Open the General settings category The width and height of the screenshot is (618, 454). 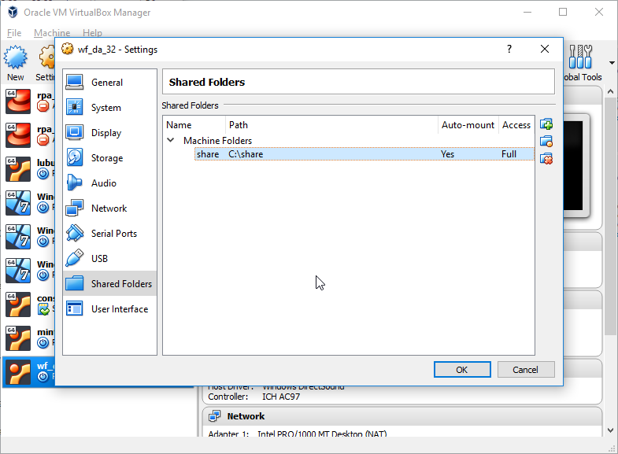tap(109, 83)
